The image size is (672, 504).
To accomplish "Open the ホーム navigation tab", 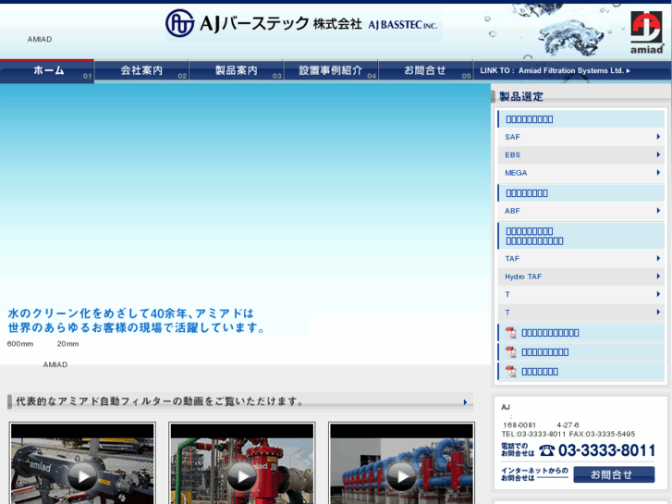I will 47,71.
